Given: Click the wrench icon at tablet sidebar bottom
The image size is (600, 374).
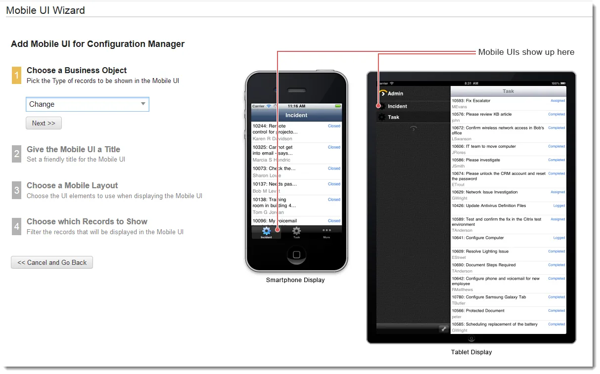Looking at the screenshot, I should (444, 329).
